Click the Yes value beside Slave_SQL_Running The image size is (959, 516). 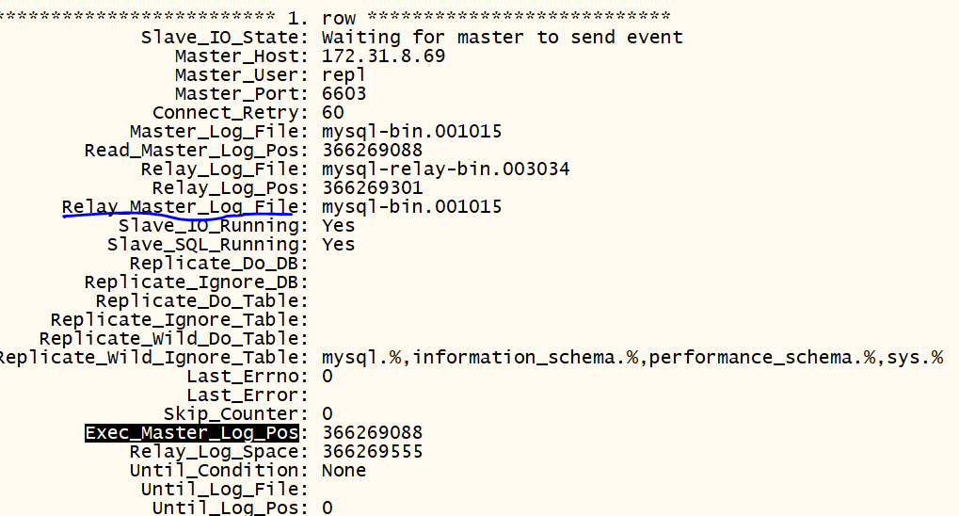(x=338, y=245)
